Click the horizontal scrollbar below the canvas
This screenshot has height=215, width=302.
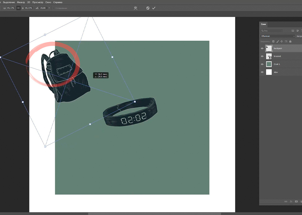coord(155,214)
